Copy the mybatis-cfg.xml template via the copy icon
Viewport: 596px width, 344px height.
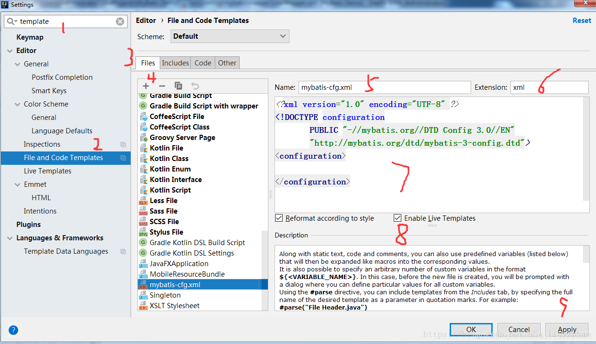point(178,86)
